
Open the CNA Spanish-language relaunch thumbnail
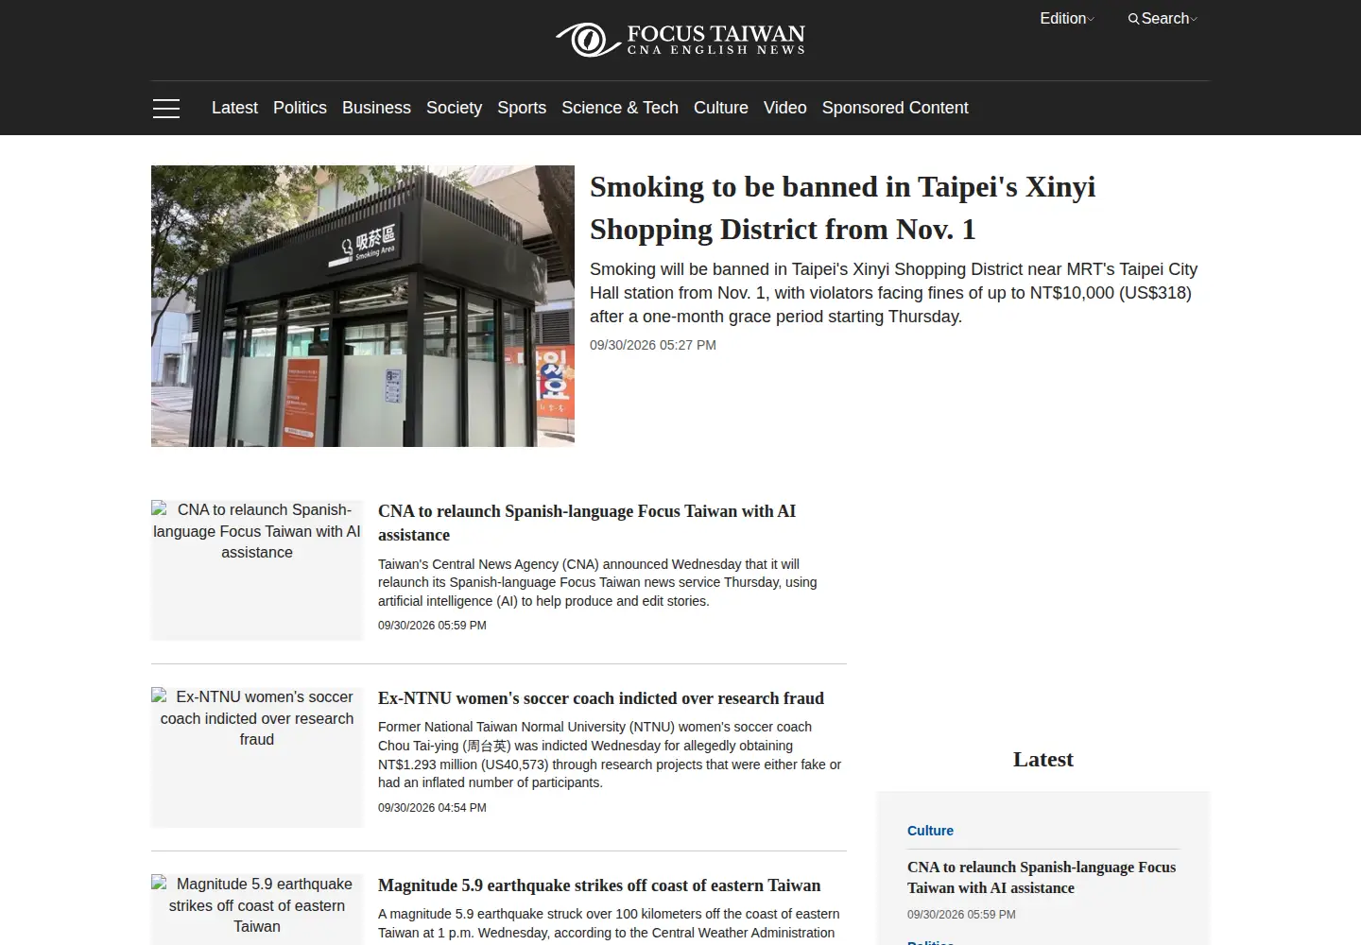[x=257, y=570]
